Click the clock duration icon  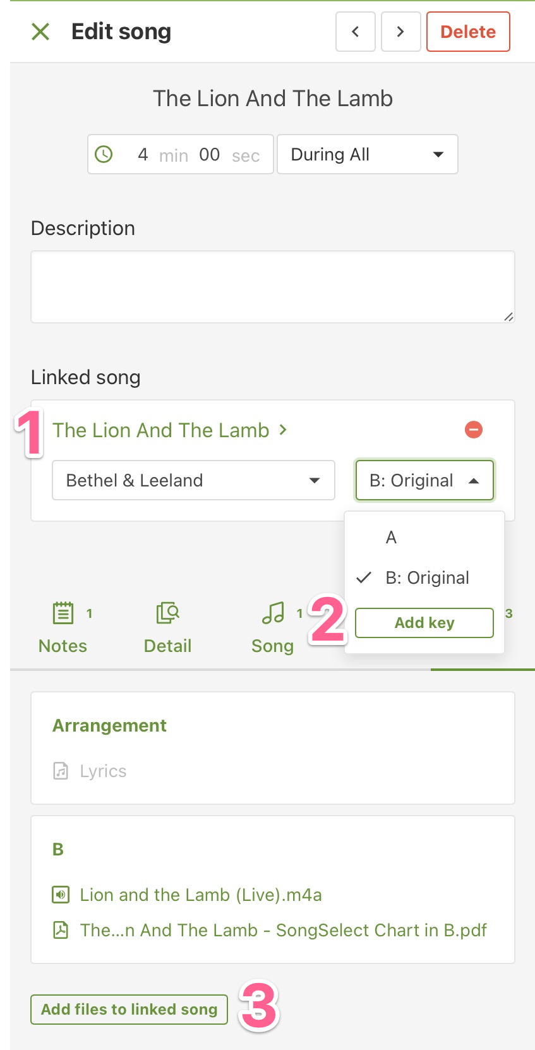click(x=104, y=154)
